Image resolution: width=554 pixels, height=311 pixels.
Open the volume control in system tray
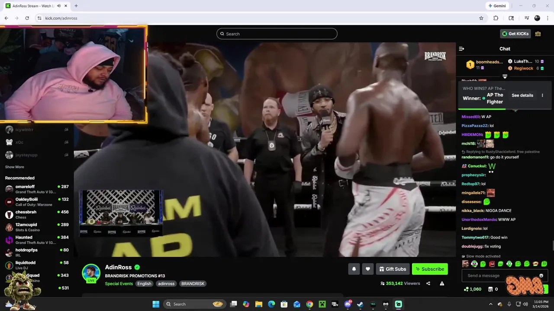tap(525, 304)
